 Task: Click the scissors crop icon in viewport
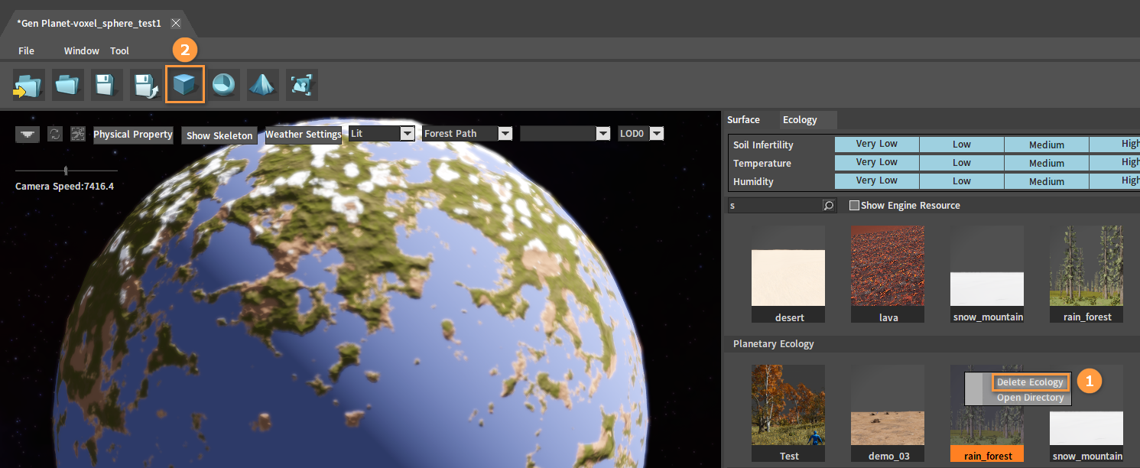click(77, 134)
